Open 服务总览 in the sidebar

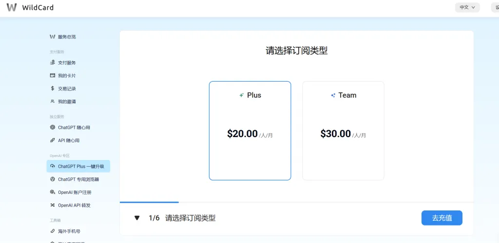click(x=66, y=37)
